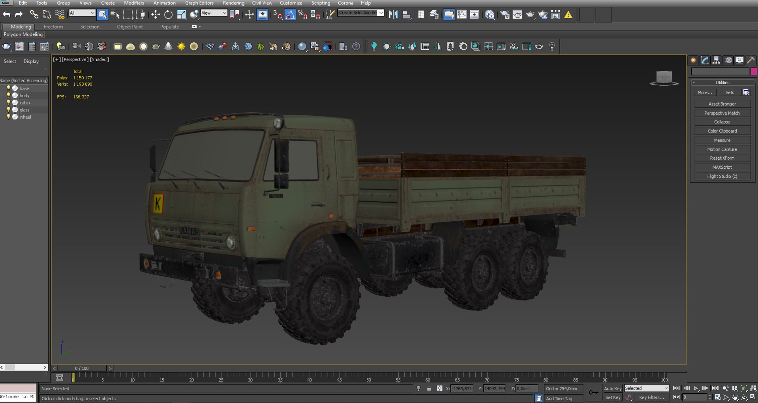Open the Material Editor icon

tap(490, 15)
